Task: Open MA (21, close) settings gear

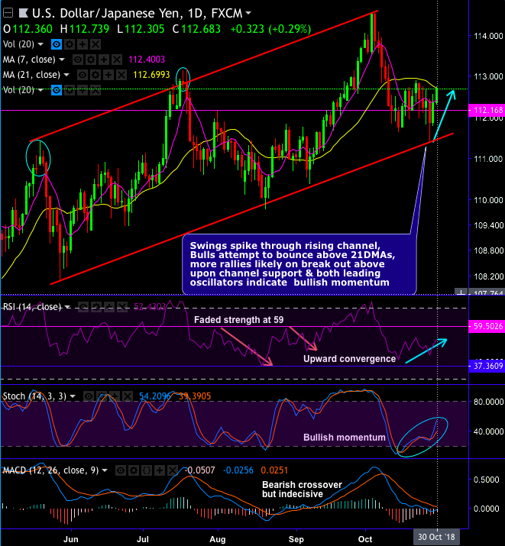Action: 95,75
